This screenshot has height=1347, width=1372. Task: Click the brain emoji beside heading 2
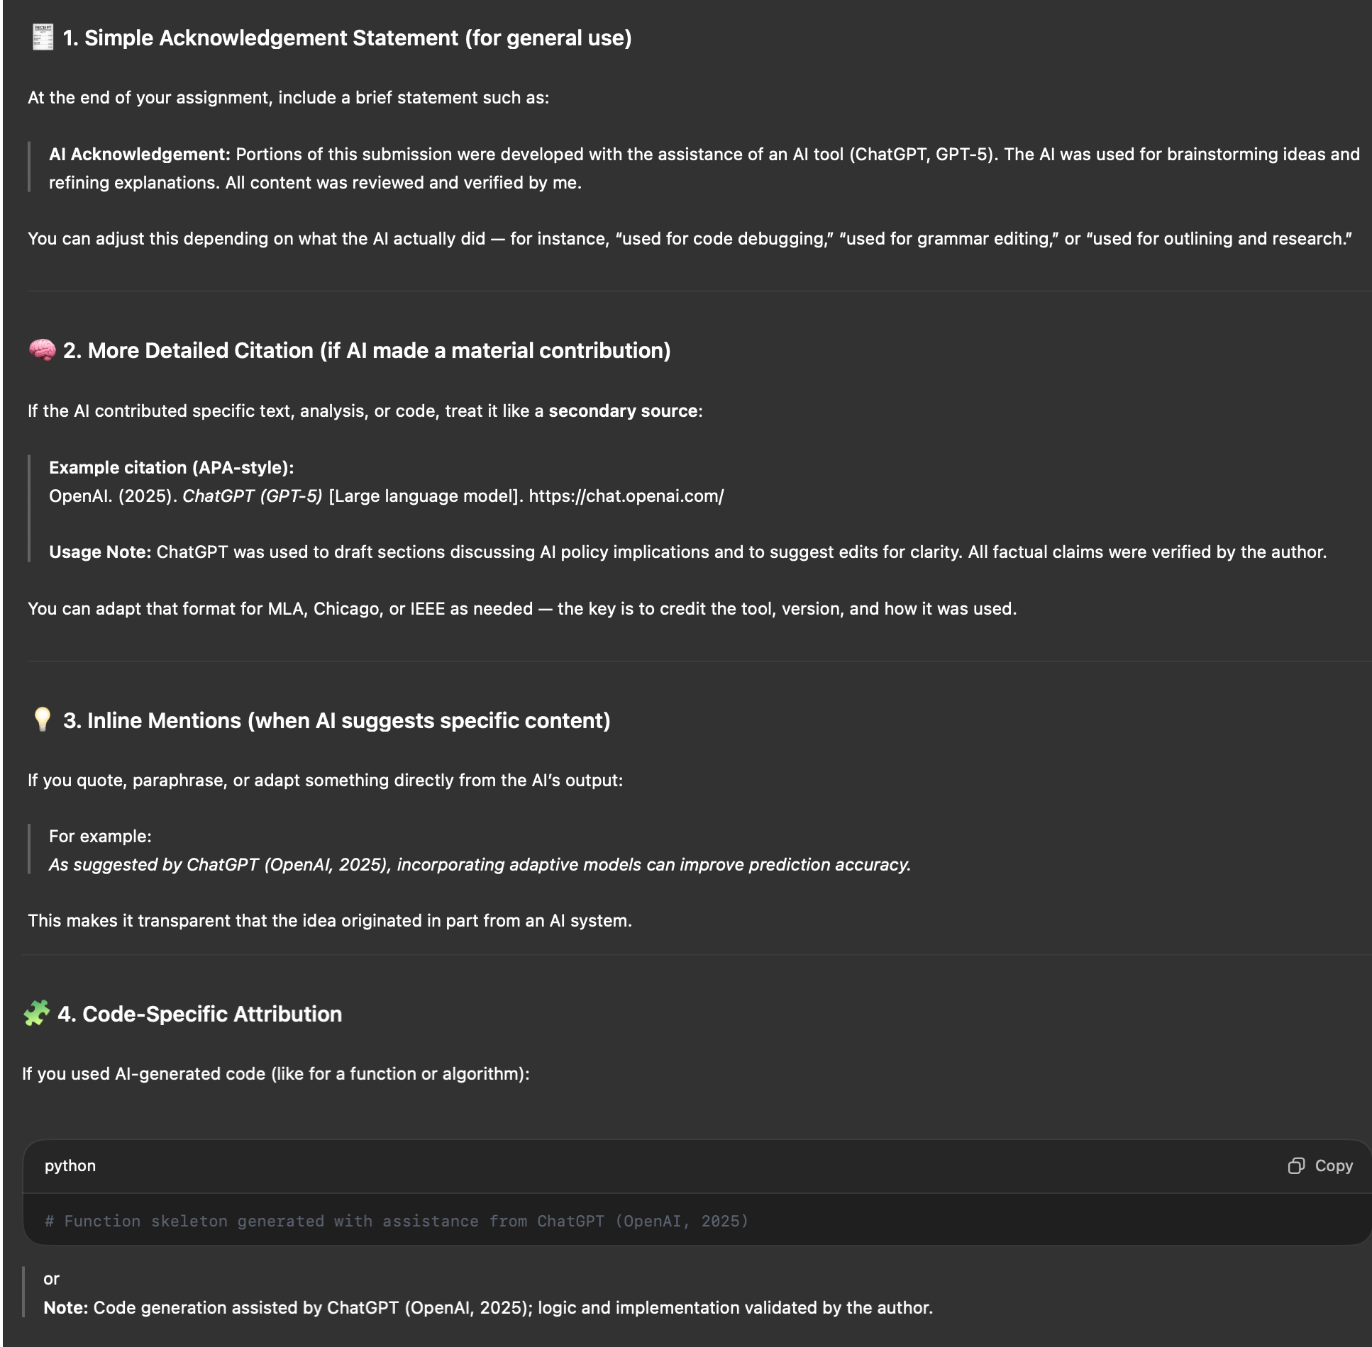coord(43,350)
